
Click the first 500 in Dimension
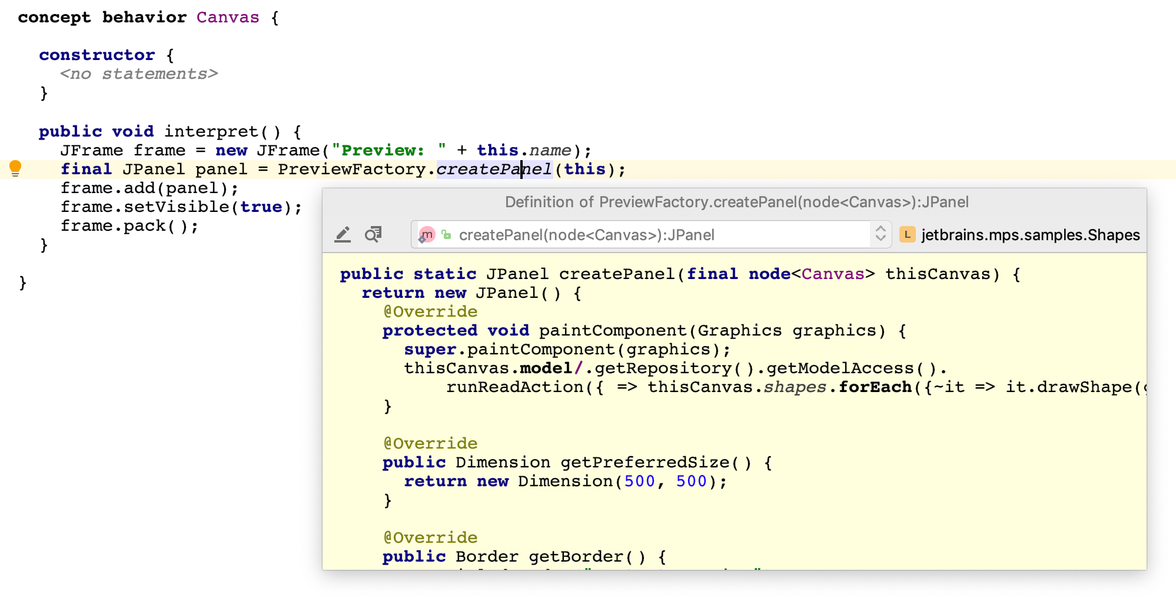click(x=639, y=482)
